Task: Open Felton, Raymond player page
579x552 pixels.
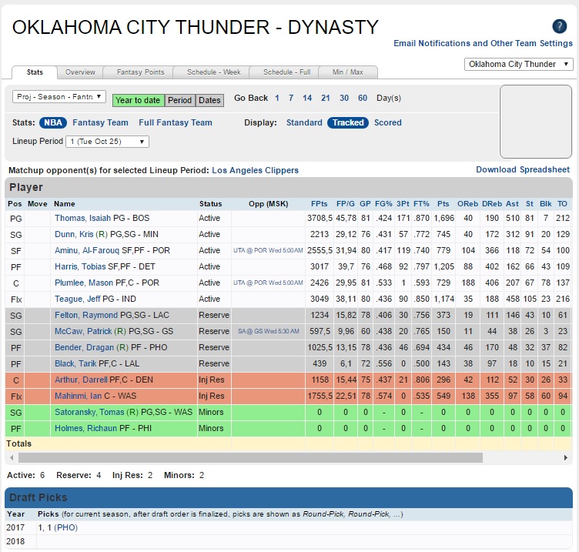Action: [x=86, y=315]
